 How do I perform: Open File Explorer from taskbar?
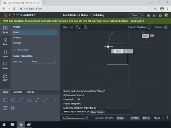(x=12, y=125)
